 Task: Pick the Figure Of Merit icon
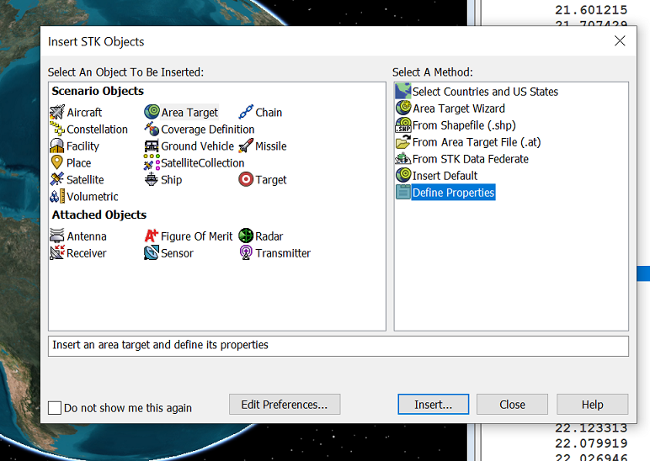coord(152,236)
